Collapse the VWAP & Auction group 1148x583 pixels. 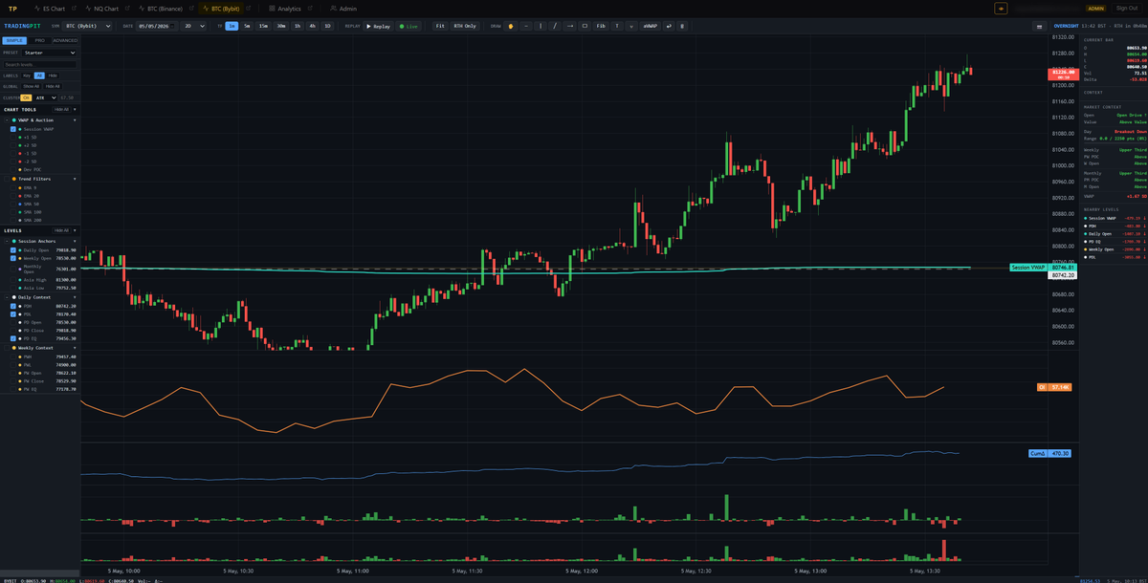tap(75, 120)
